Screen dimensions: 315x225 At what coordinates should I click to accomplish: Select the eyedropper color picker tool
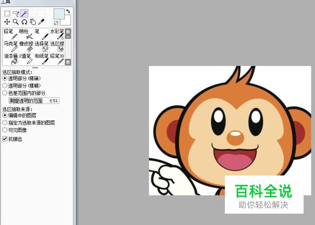pos(41,22)
